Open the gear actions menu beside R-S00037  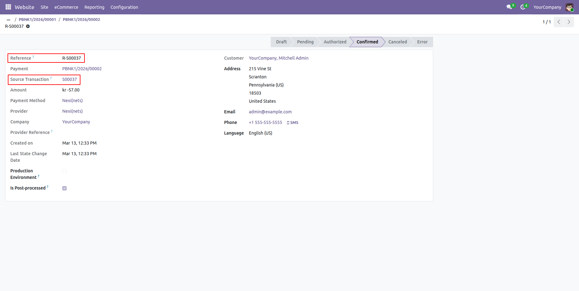[28, 26]
